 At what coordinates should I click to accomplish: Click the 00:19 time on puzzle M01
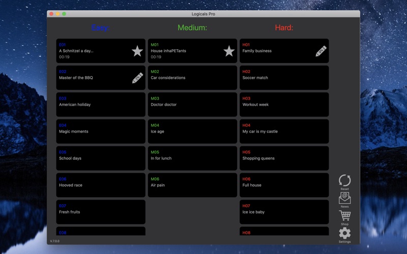[x=156, y=57]
